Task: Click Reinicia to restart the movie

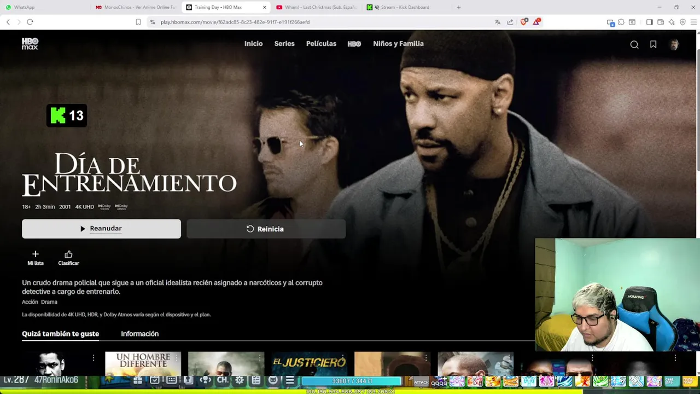Action: [x=266, y=229]
